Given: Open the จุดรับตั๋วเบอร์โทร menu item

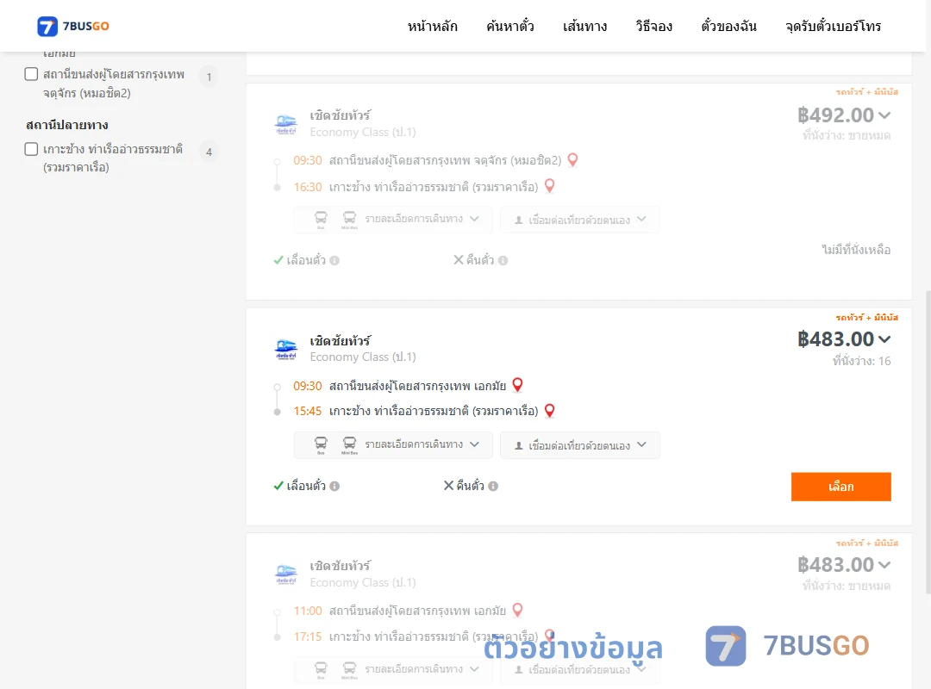Looking at the screenshot, I should tap(833, 26).
